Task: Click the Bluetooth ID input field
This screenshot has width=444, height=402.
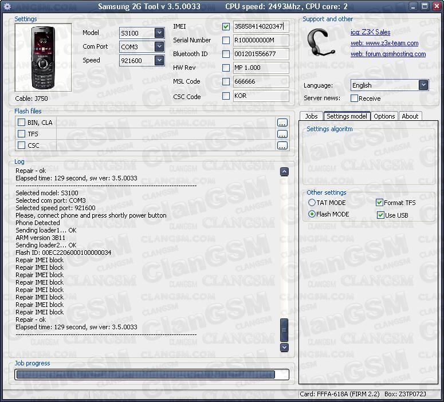Action: point(261,54)
